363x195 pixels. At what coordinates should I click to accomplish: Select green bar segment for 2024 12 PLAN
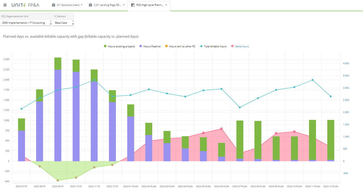[331, 140]
